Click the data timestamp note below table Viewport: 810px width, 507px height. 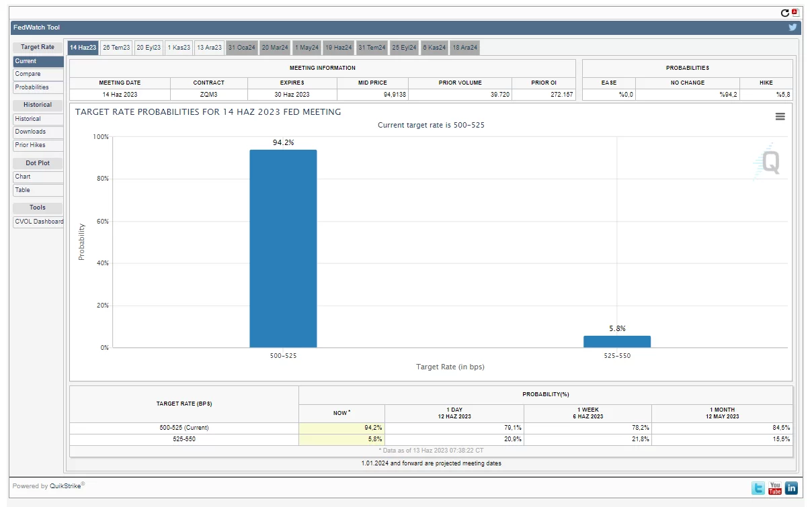(x=431, y=451)
